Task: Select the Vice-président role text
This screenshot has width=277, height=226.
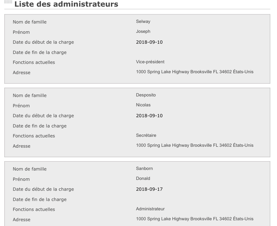Action: click(150, 62)
